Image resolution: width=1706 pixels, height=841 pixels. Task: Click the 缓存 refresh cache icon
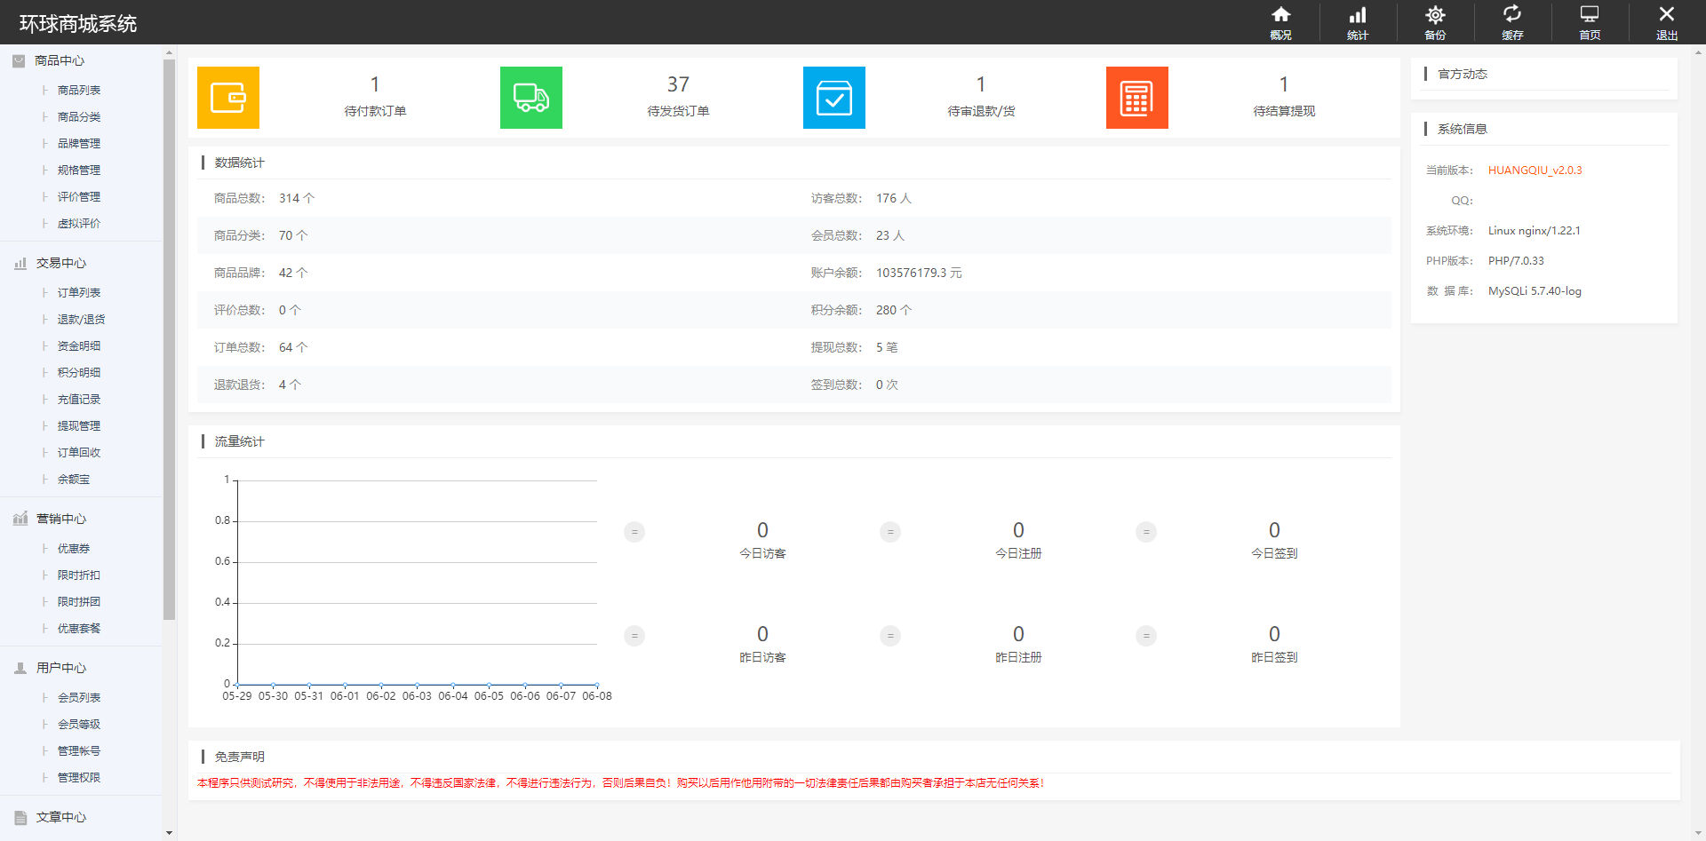(1512, 22)
